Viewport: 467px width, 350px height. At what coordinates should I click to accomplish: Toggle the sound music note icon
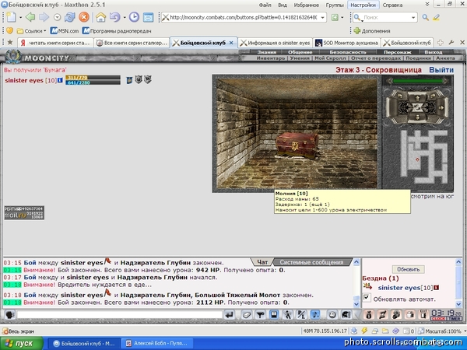pos(315,314)
